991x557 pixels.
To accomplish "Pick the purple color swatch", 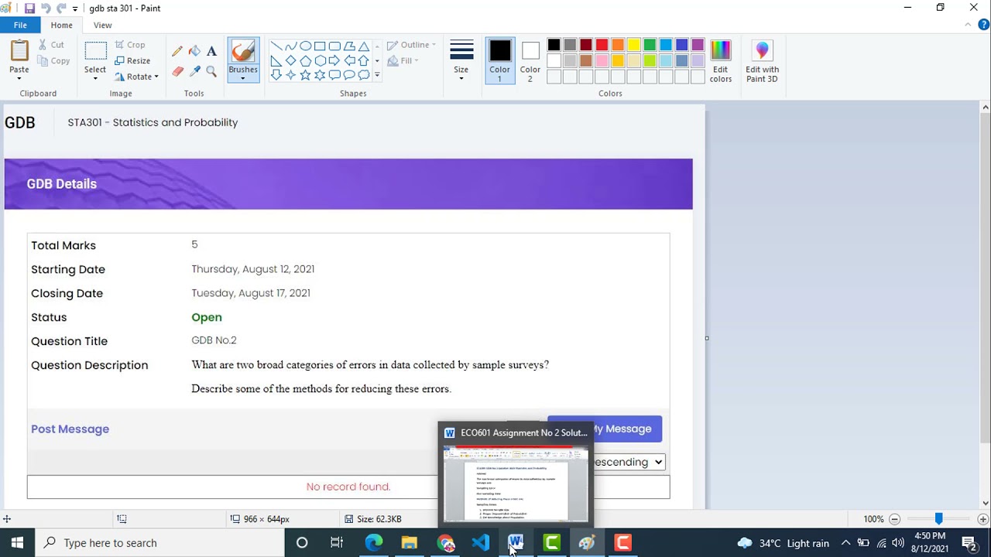I will tap(698, 45).
